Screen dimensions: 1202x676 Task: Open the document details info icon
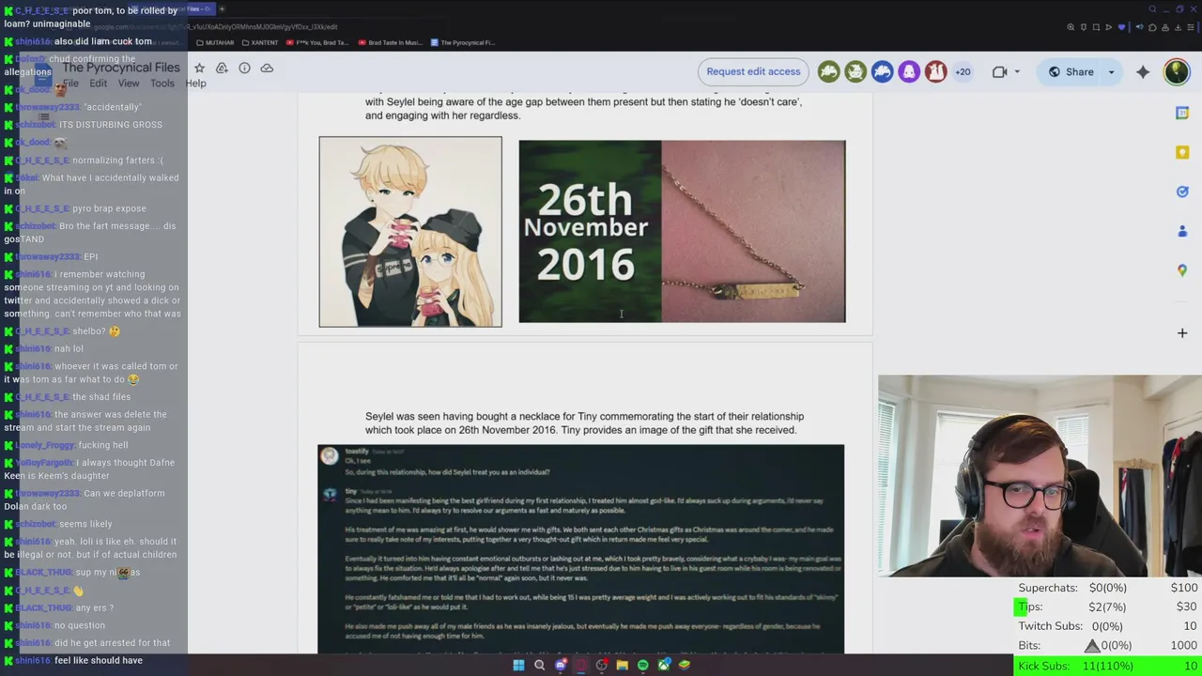[x=244, y=68]
